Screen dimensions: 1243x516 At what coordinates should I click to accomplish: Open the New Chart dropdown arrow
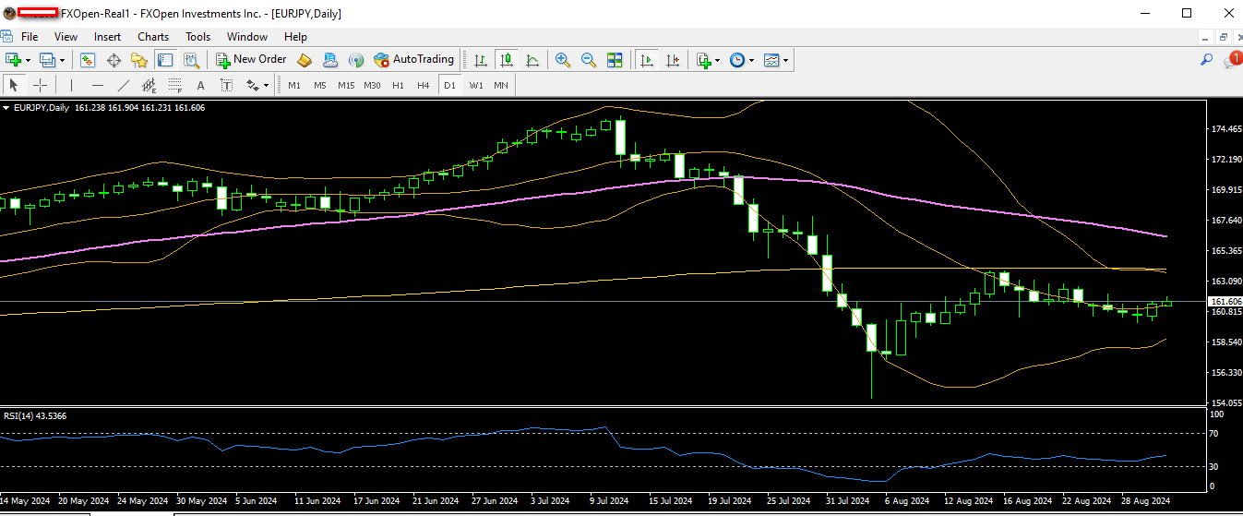click(29, 60)
